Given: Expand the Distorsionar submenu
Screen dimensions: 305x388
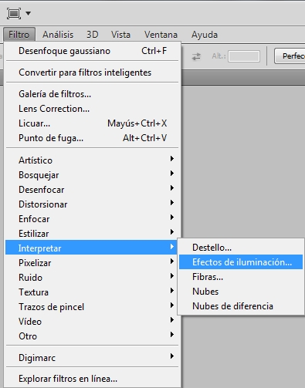Looking at the screenshot, I should [x=92, y=204].
